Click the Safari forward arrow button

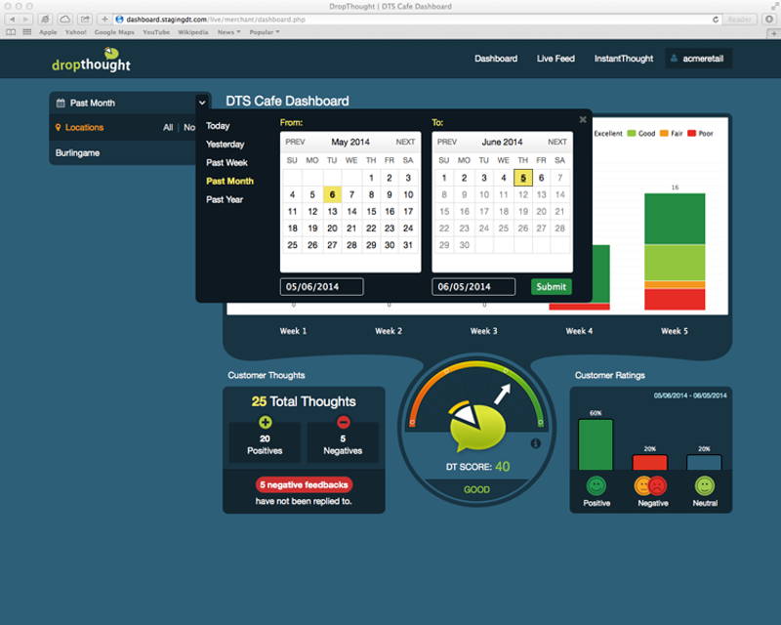coord(26,20)
